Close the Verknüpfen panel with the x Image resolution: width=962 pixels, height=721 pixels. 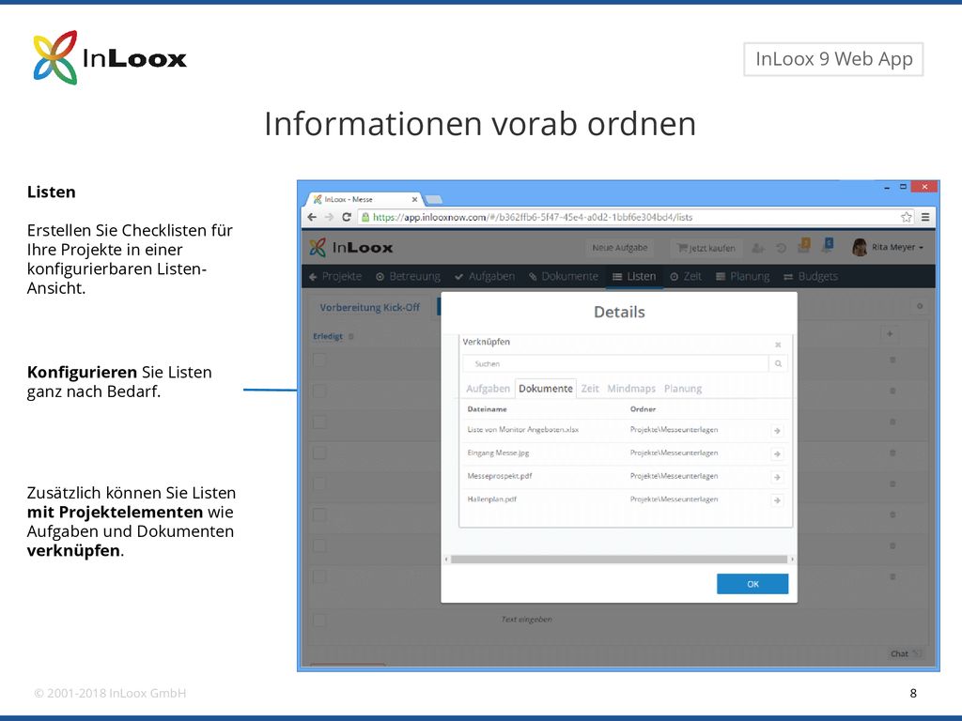coord(778,345)
